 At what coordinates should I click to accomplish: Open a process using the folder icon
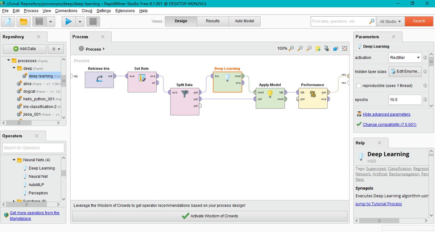[x=24, y=21]
